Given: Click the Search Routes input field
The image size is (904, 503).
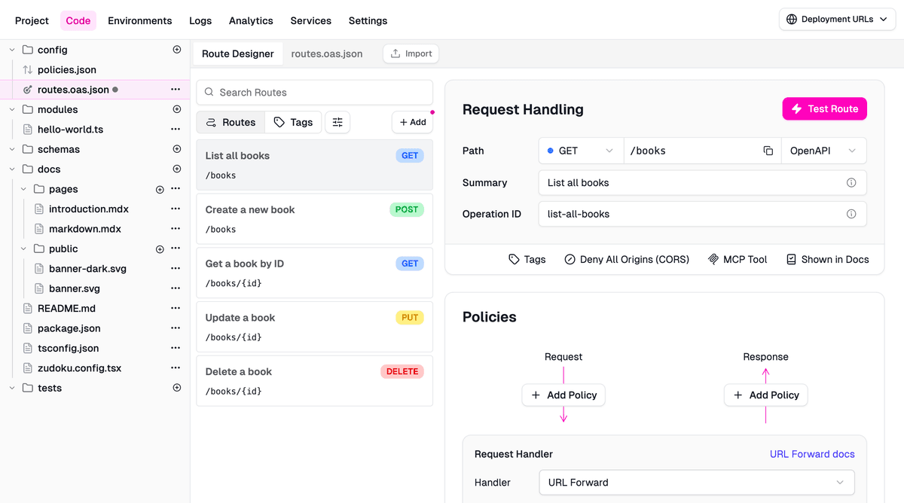Looking at the screenshot, I should pyautogui.click(x=315, y=93).
